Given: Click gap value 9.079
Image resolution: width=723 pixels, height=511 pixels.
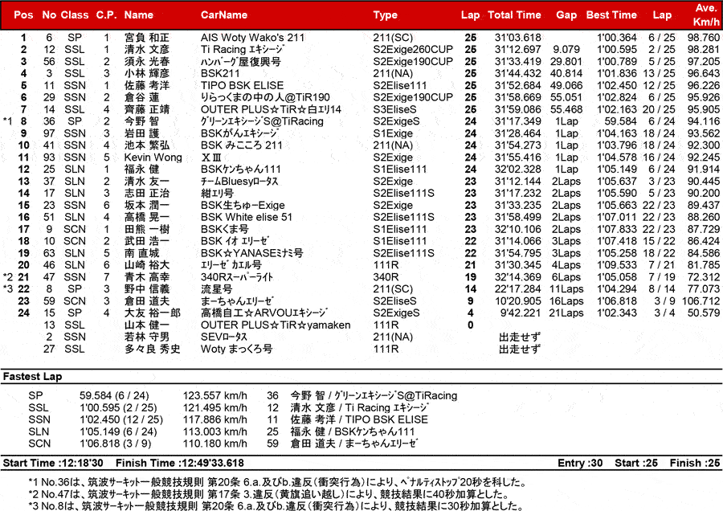Looking at the screenshot, I should pos(566,49).
